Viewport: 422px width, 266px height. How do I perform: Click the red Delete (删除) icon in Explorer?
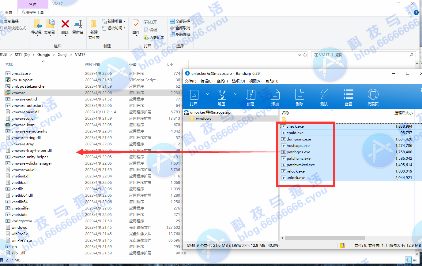(65, 24)
